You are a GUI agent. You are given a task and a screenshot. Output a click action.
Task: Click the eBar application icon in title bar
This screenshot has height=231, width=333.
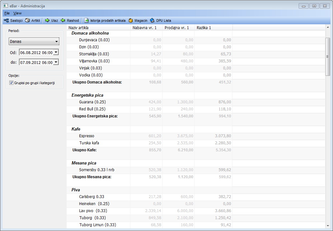pyautogui.click(x=5, y=6)
